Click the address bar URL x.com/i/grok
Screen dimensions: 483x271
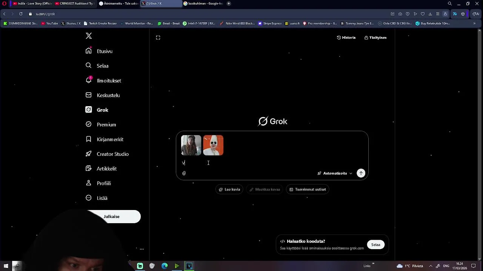pyautogui.click(x=45, y=14)
